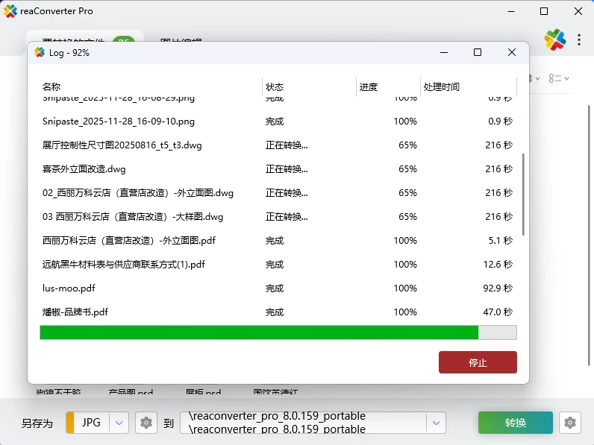Click the output folder path field

point(303,423)
